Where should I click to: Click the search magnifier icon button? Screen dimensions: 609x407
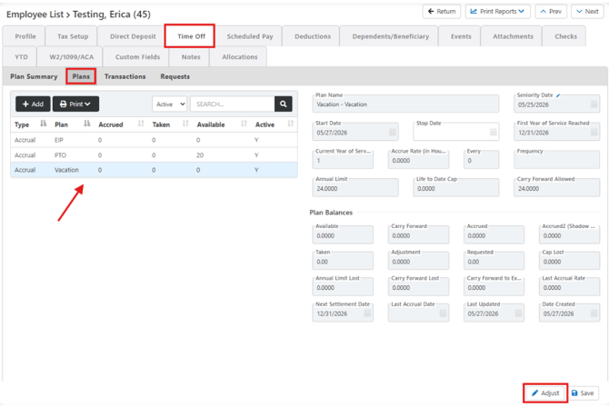[x=283, y=104]
